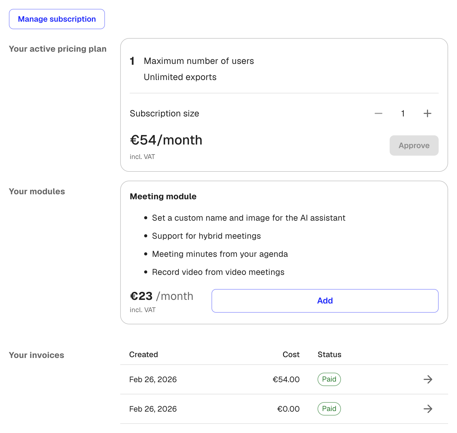This screenshot has width=457, height=433.
Task: Add the Meeting module
Action: pyautogui.click(x=325, y=301)
